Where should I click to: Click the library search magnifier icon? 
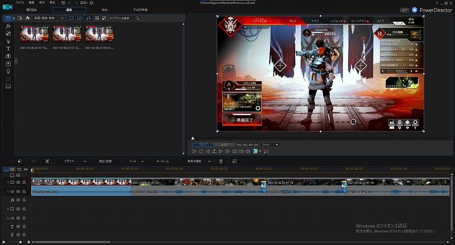(x=138, y=18)
